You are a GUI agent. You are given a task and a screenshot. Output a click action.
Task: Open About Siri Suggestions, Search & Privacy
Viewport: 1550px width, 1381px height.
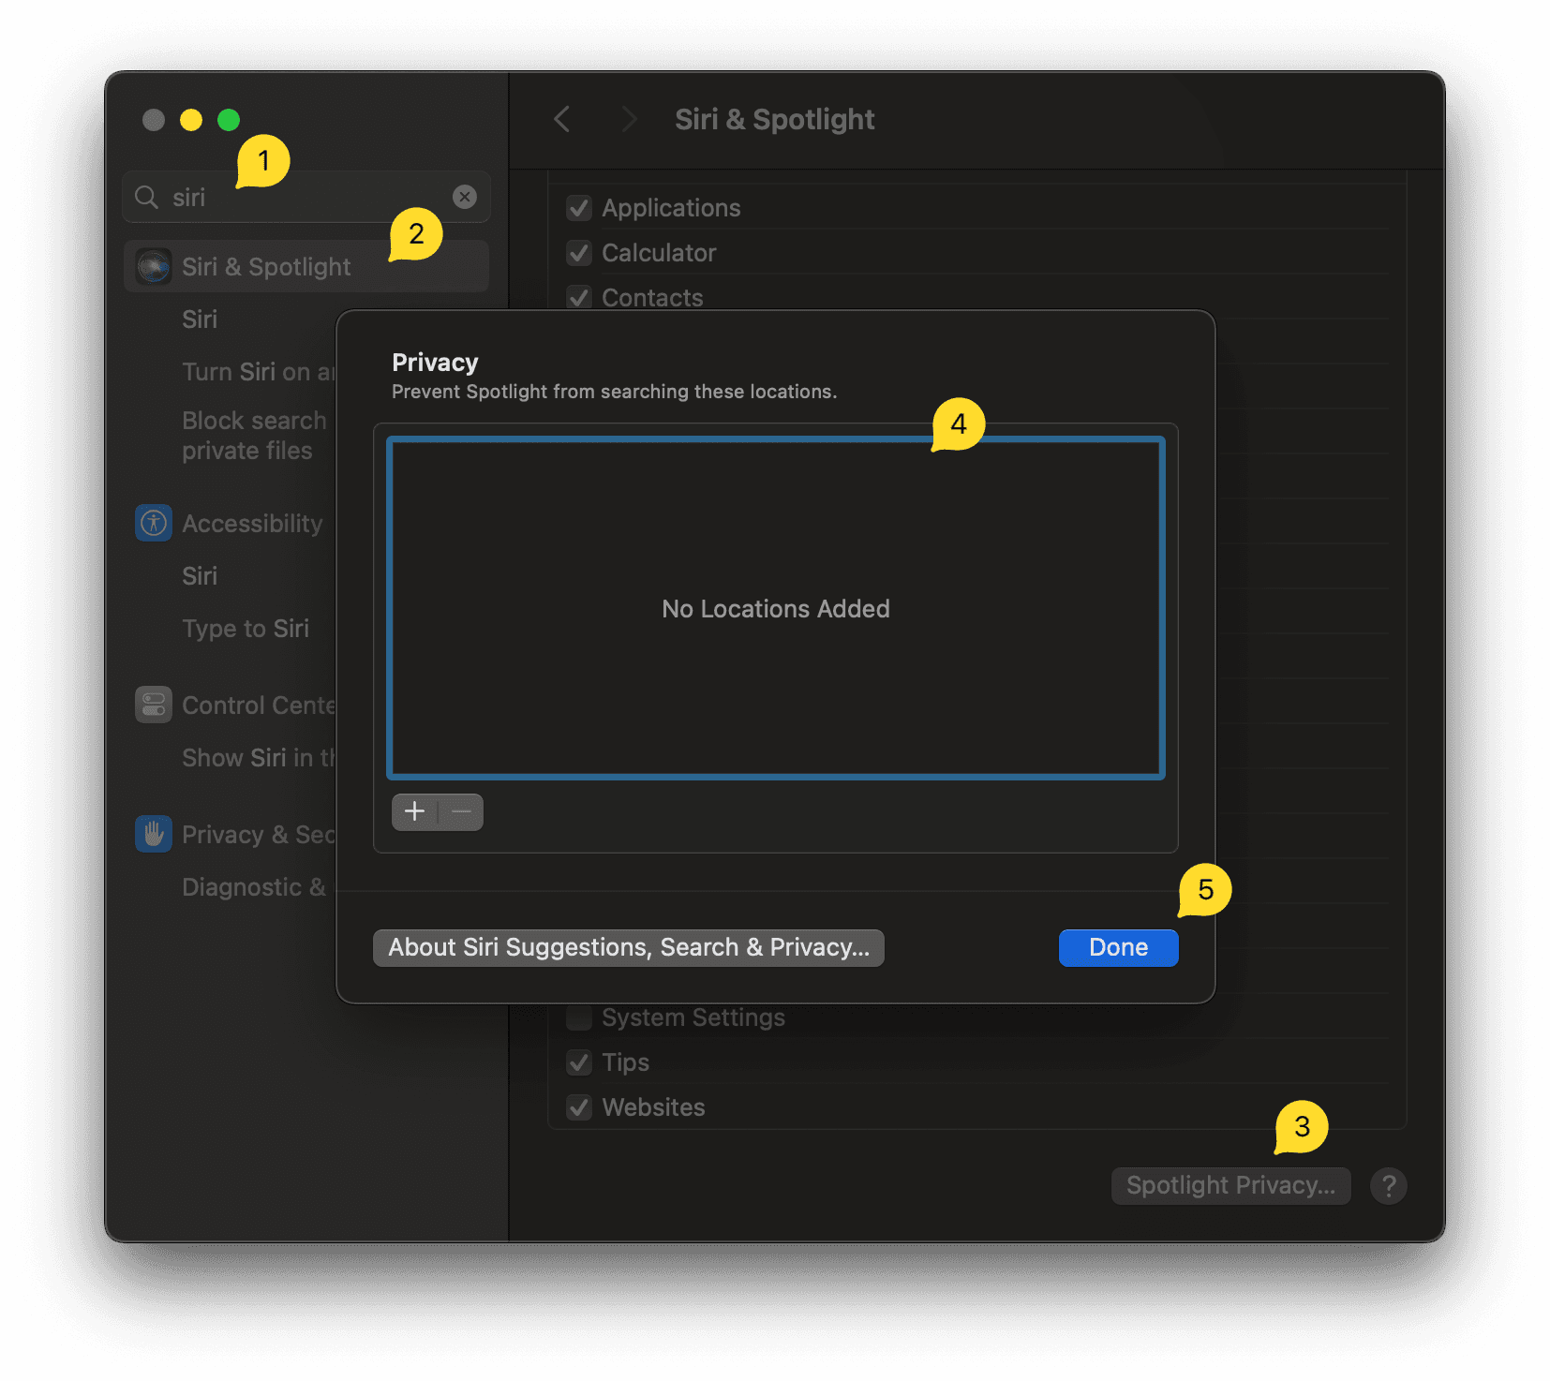coord(628,948)
